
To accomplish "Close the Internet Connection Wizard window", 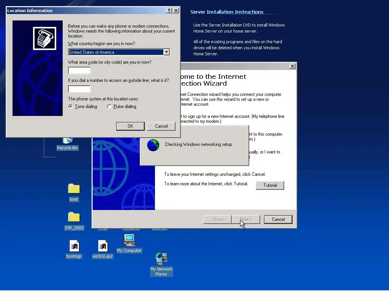I will point(293,66).
